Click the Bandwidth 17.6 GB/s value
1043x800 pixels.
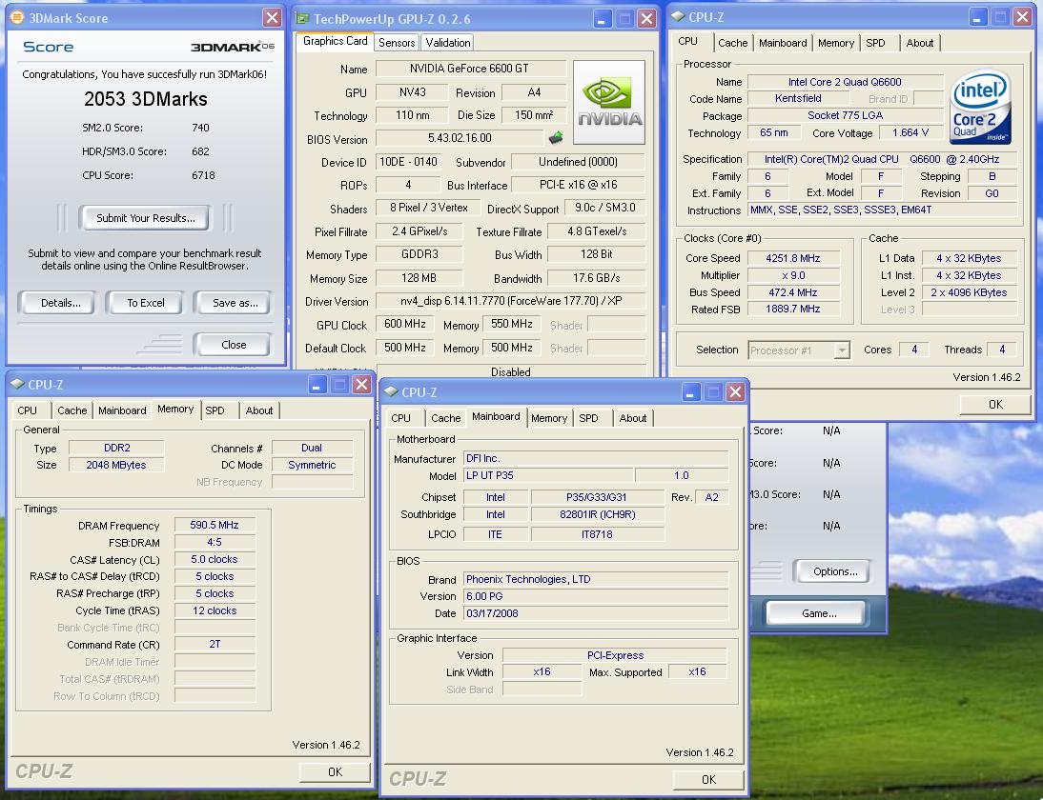coord(596,278)
